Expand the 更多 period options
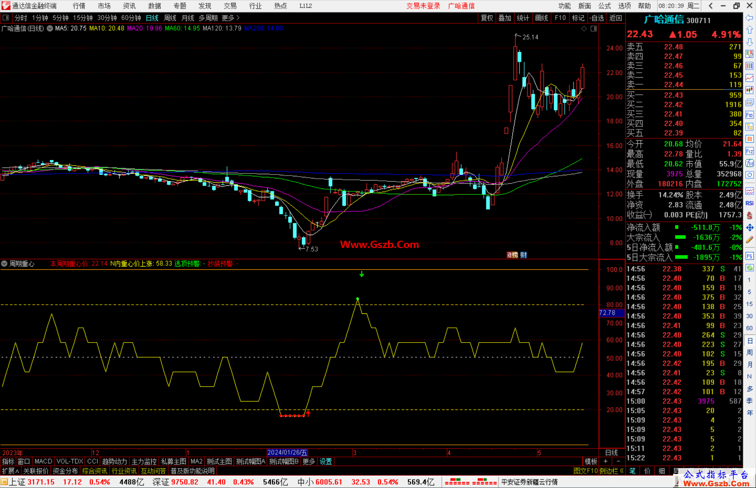This screenshot has height=488, width=756. (x=231, y=18)
